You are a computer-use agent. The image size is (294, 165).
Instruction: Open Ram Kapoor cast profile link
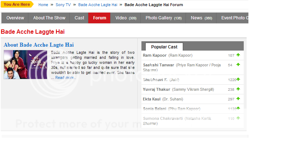(155, 55)
